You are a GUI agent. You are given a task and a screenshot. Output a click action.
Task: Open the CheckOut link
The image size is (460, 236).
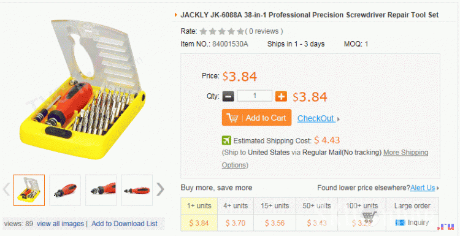[316, 118]
